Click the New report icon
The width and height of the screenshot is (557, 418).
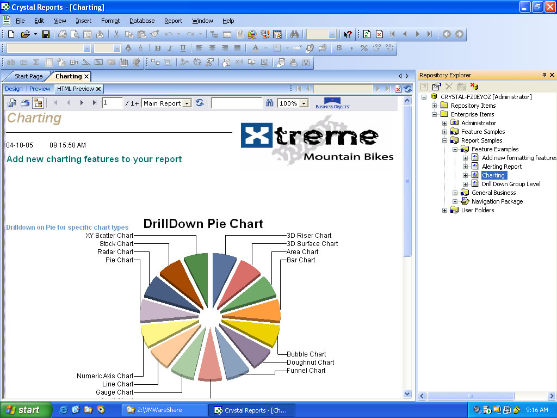pyautogui.click(x=11, y=34)
